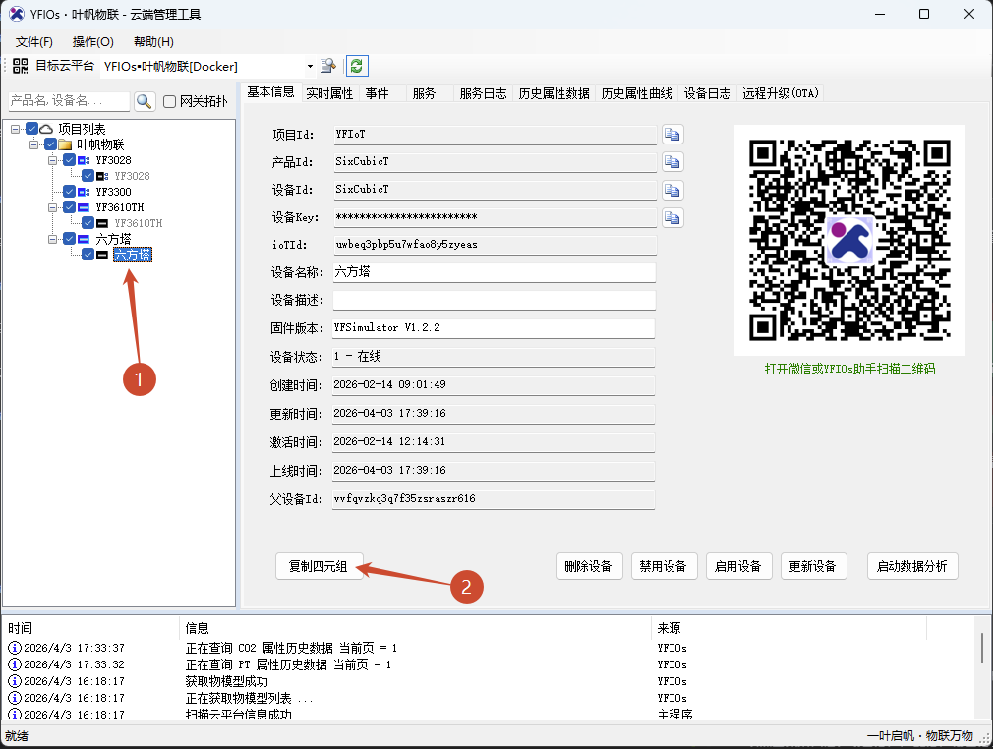Click the refresh cloud platform icon
This screenshot has height=749, width=993.
357,65
